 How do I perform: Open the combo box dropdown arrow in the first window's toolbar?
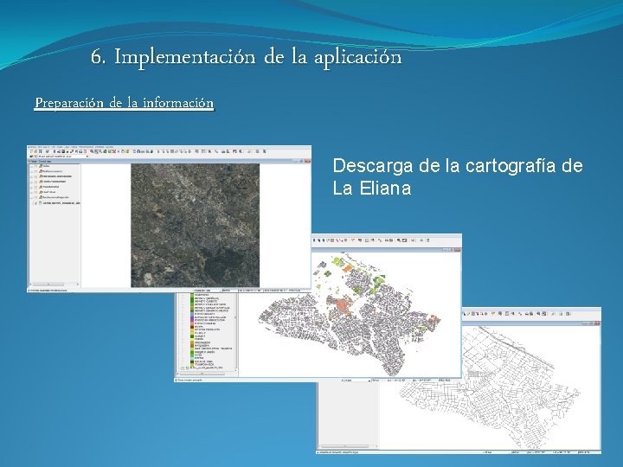(x=87, y=157)
